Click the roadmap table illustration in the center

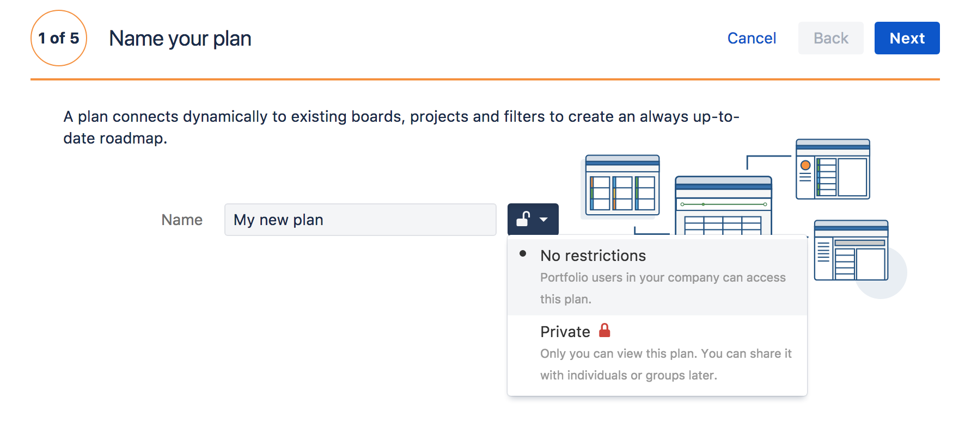point(723,206)
